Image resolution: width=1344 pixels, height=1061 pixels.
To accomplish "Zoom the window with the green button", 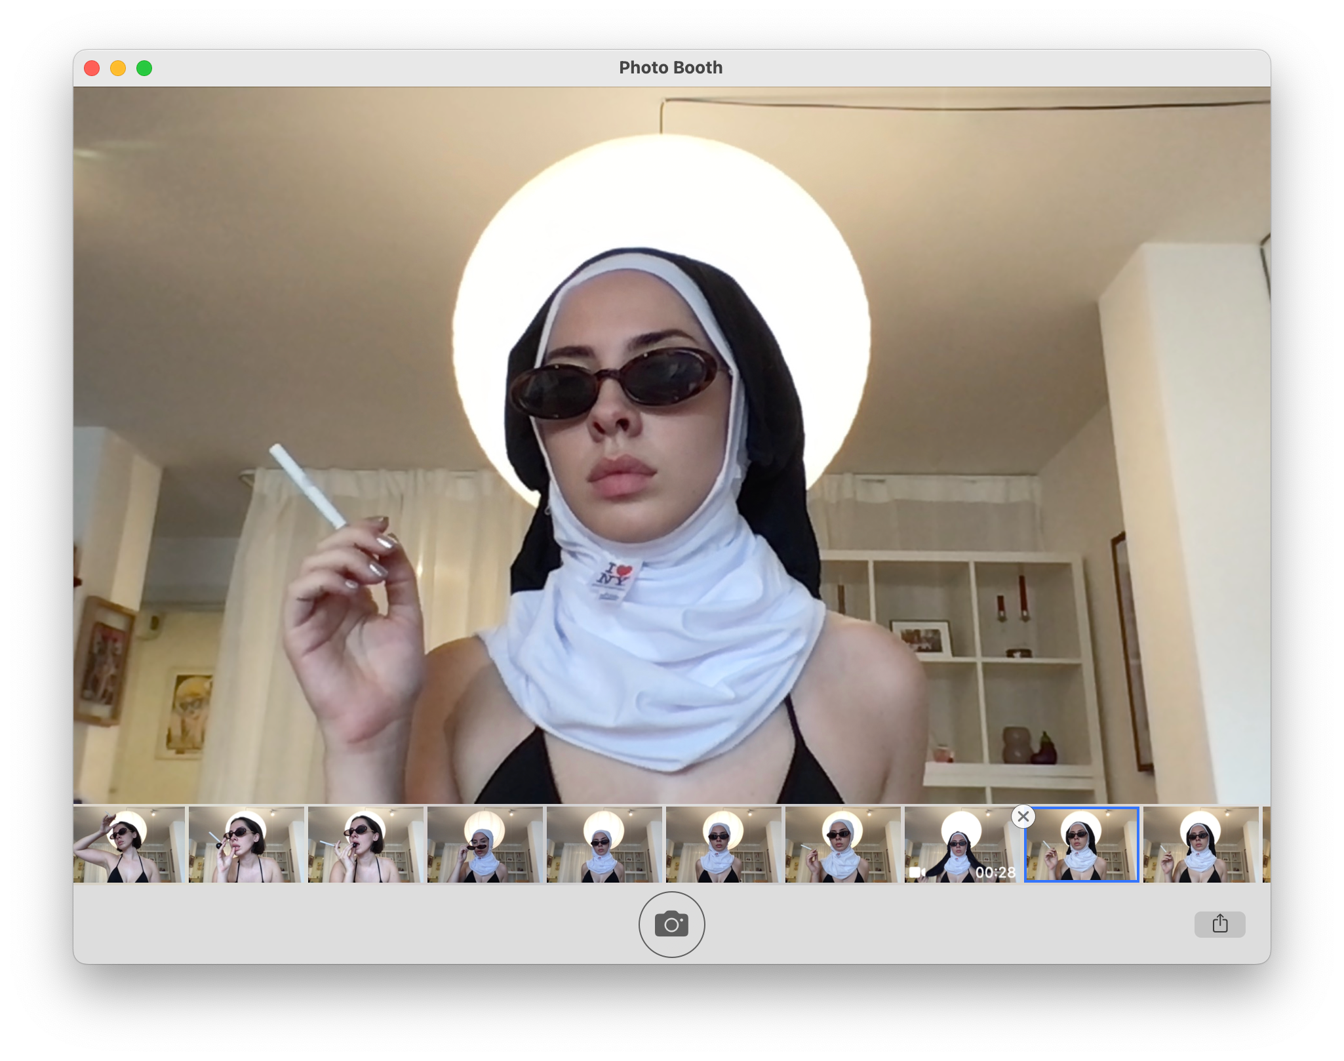I will [x=144, y=68].
